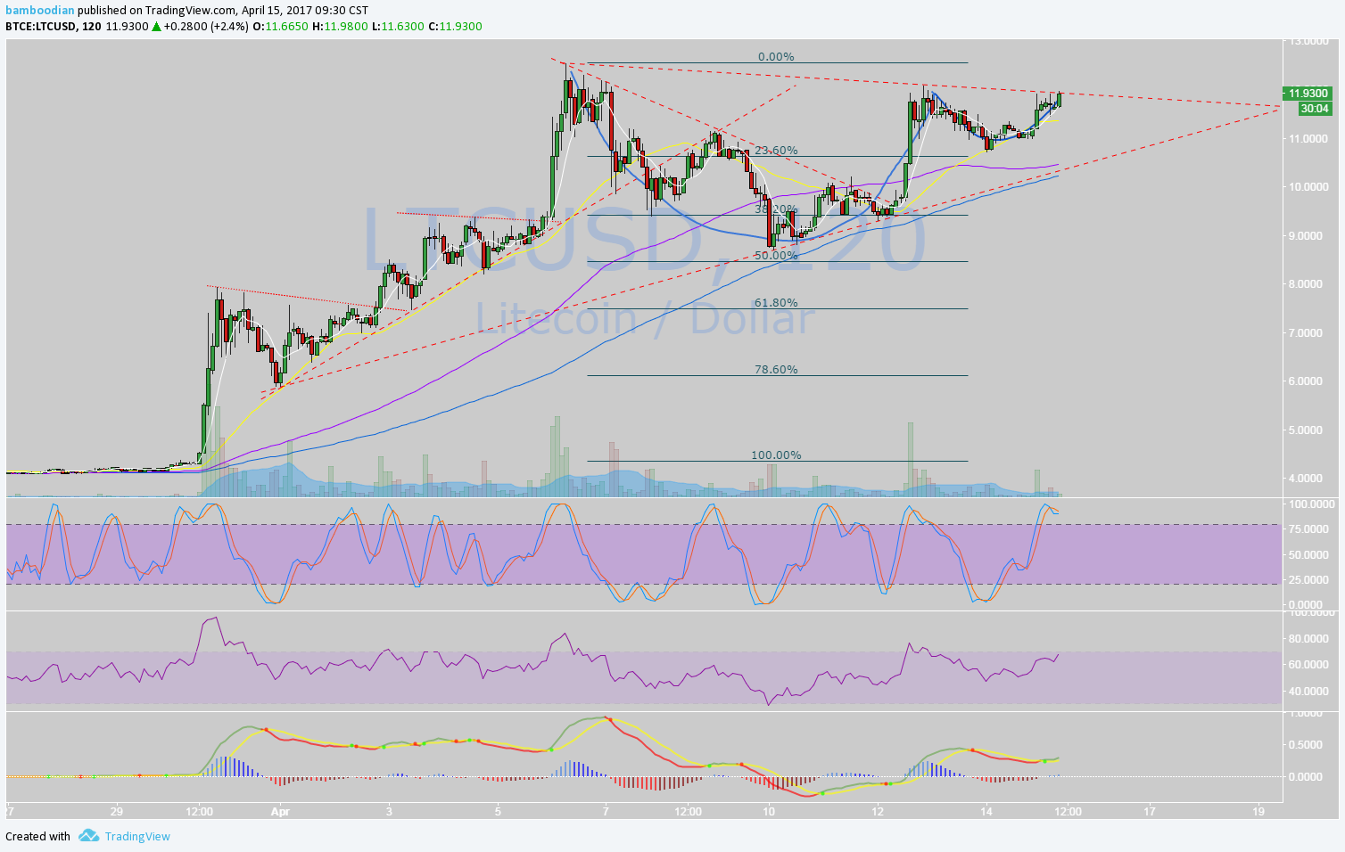Click the 50.0000 stochastic axis label
The image size is (1345, 852).
pos(1309,554)
